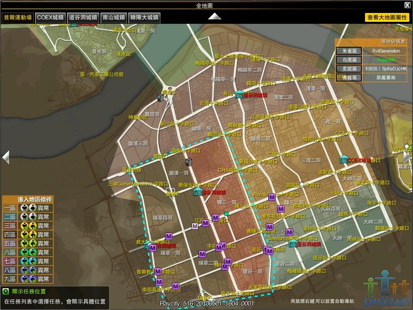This screenshot has width=413, height=310.
Task: Click the 波斯克十字路口 label
Action: [335, 172]
